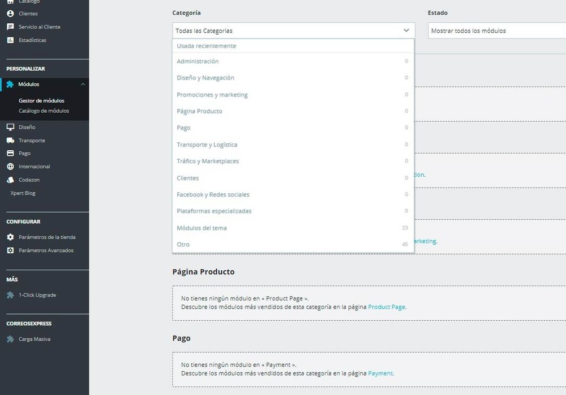Open Codazon label in sidebar
The width and height of the screenshot is (566, 395).
[29, 180]
